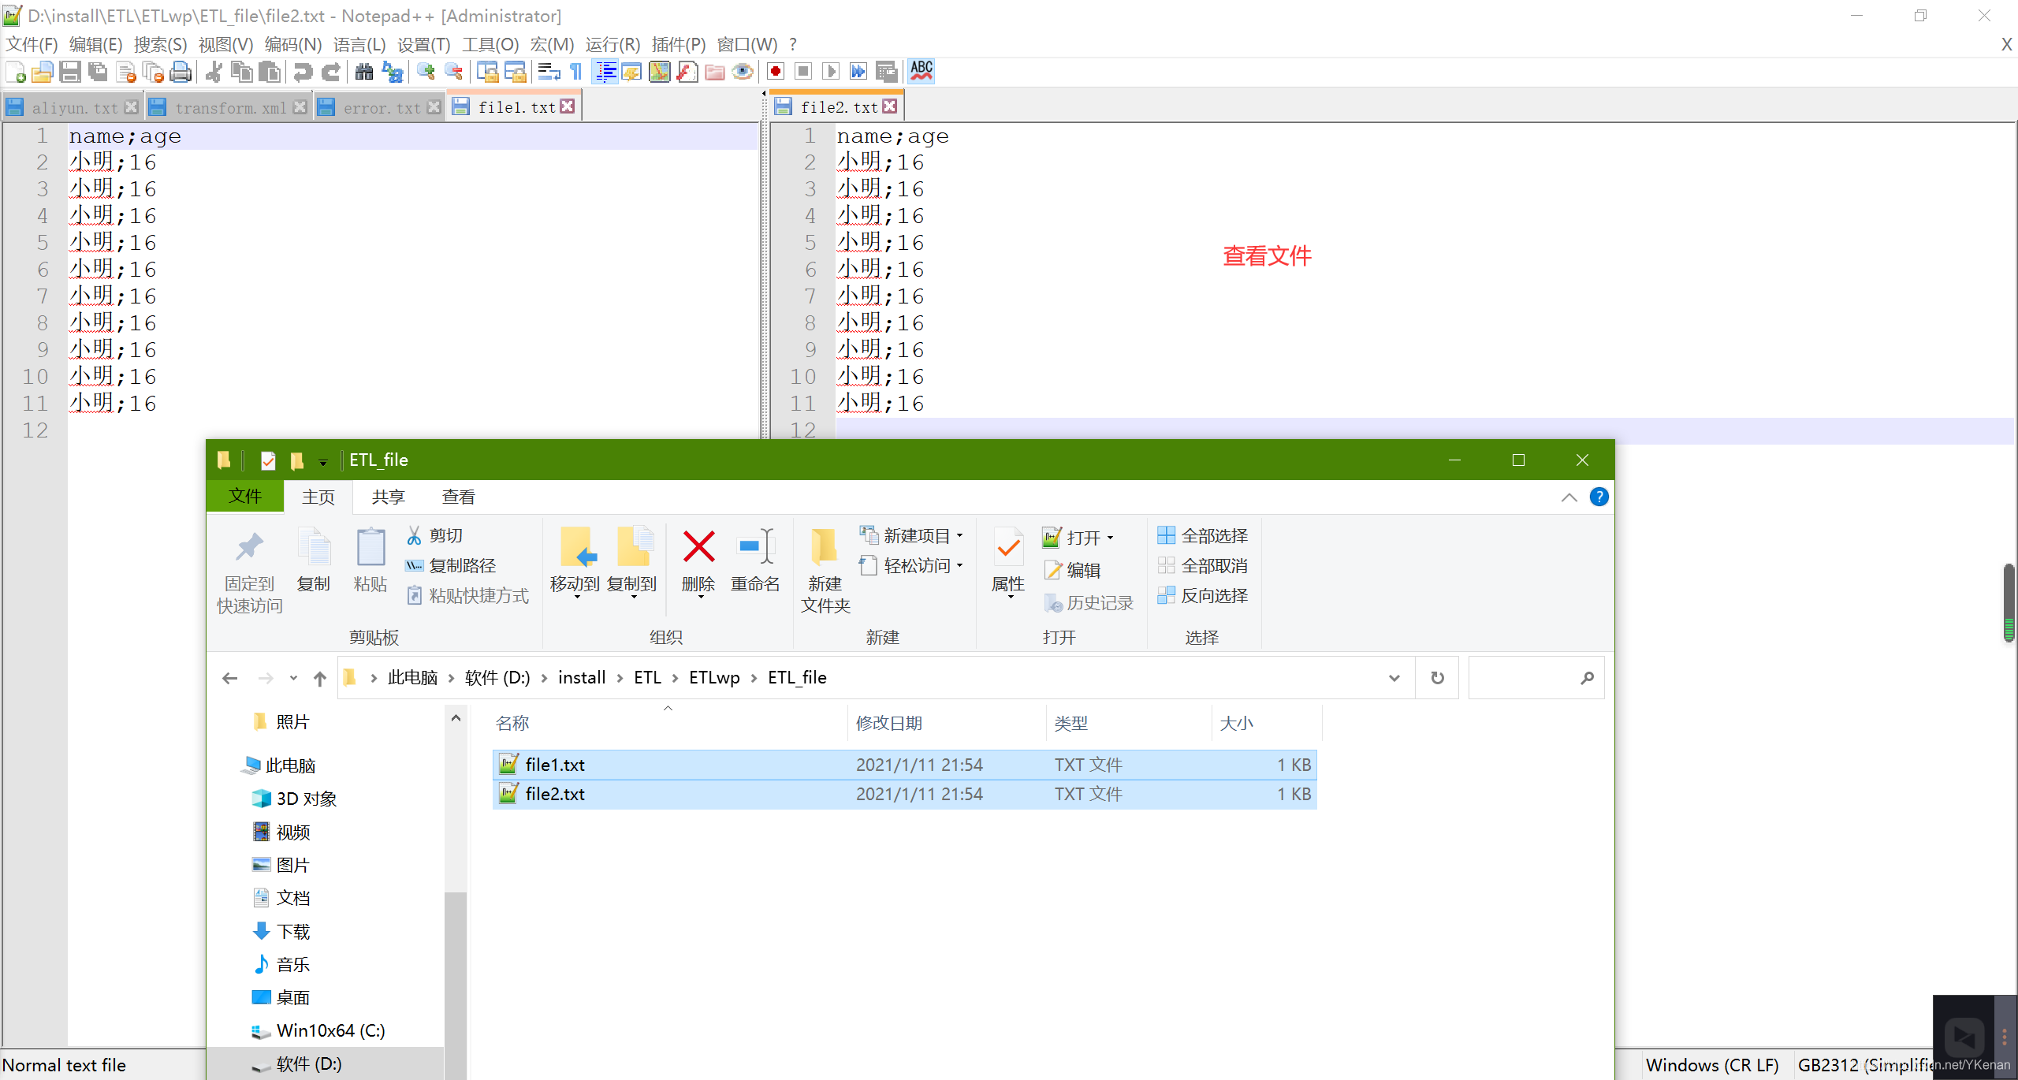Expand the 新建项目 dropdown menu
Viewport: 2018px width, 1080px height.
962,535
